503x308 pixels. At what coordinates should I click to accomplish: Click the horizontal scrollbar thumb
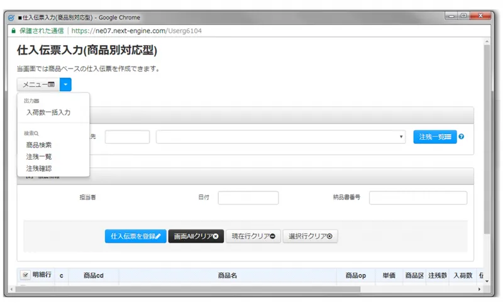pyautogui.click(x=187, y=289)
